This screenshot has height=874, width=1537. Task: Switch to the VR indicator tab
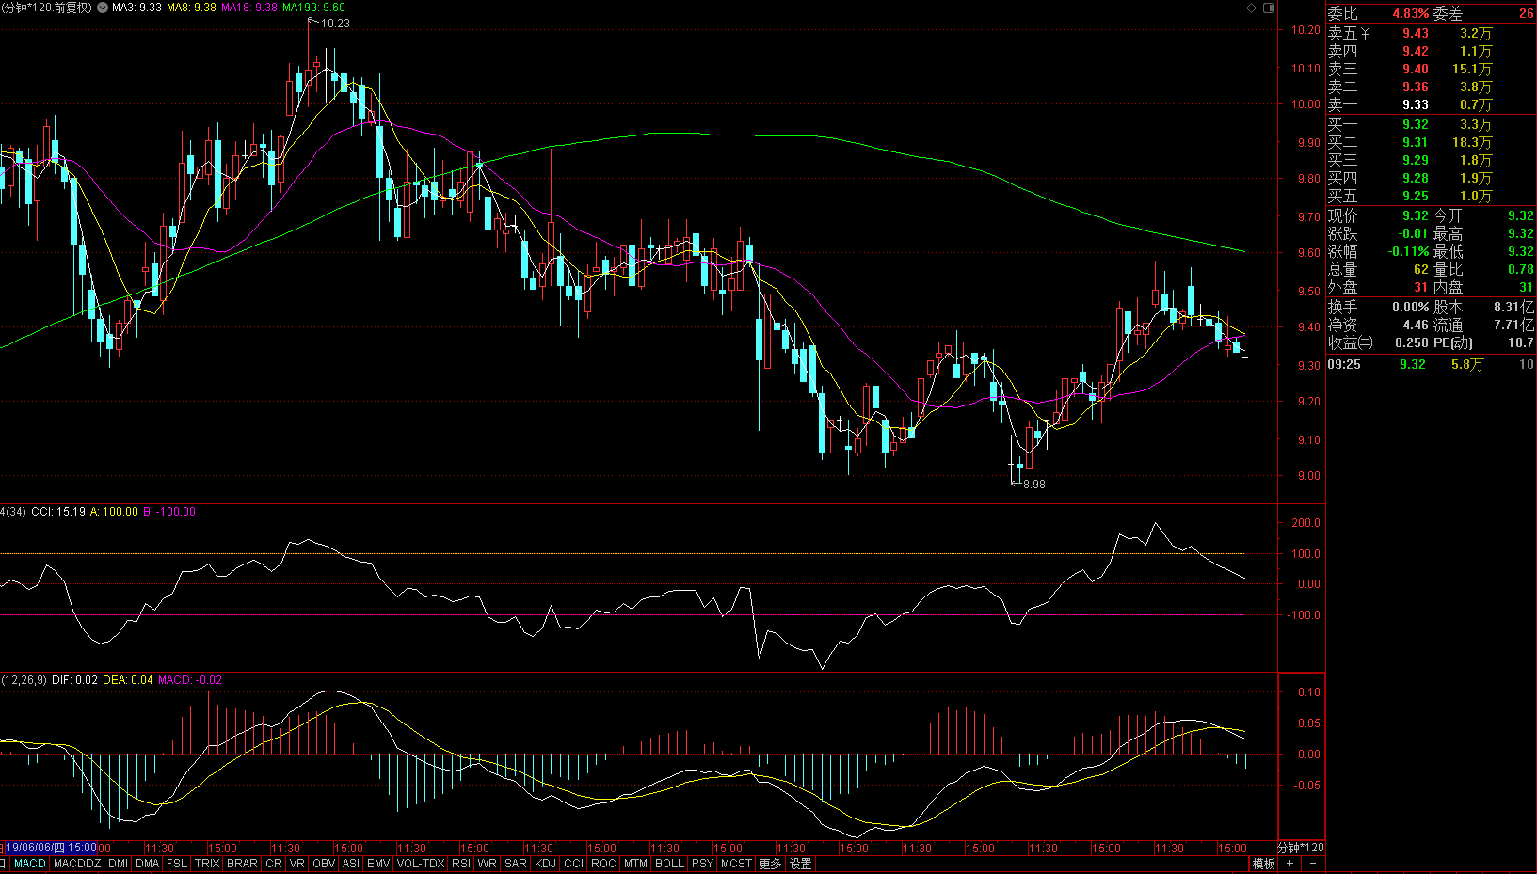(297, 864)
